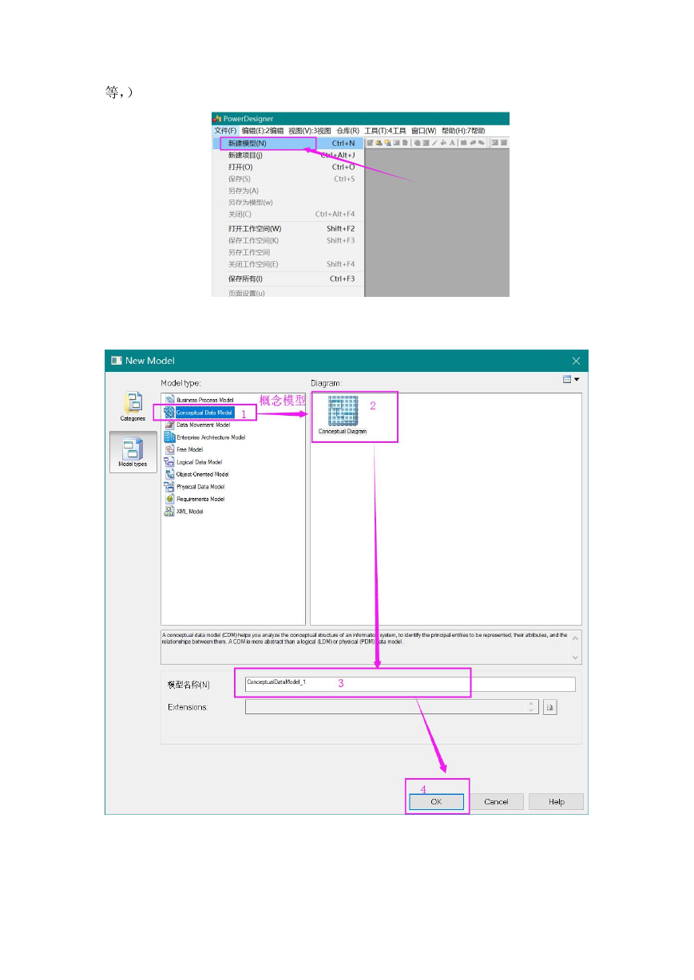This screenshot has width=694, height=980.
Task: Open the 仓库(R) menu
Action: 347,131
